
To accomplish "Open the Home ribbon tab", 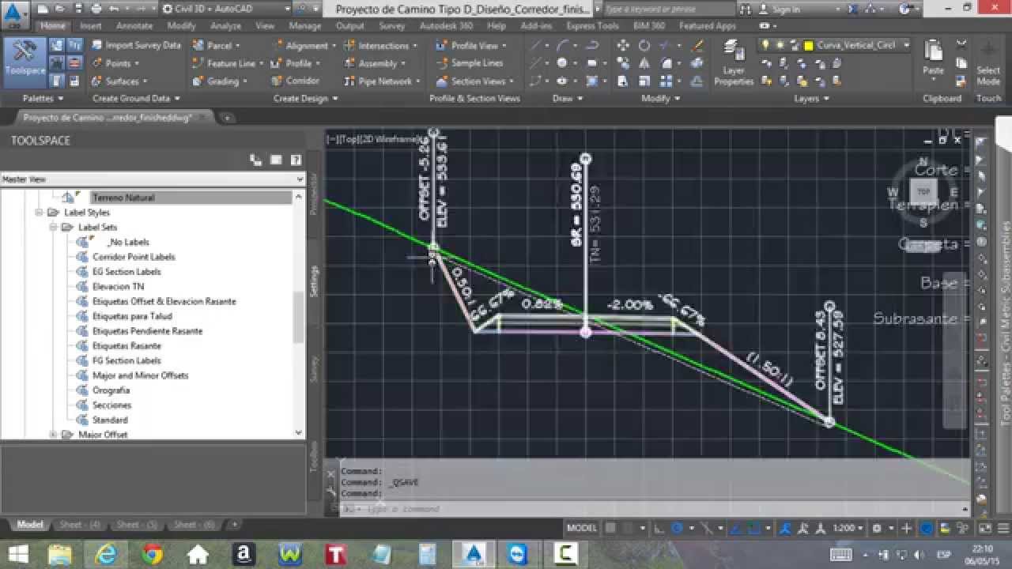I will (x=52, y=25).
